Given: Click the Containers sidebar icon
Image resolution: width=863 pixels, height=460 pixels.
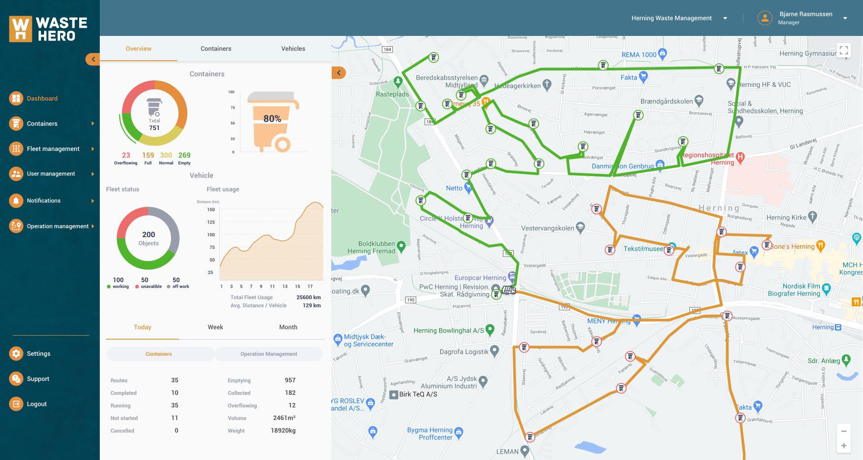Looking at the screenshot, I should (x=16, y=124).
